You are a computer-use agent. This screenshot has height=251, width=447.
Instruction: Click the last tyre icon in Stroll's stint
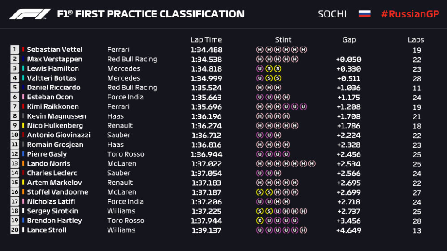coord(304,230)
